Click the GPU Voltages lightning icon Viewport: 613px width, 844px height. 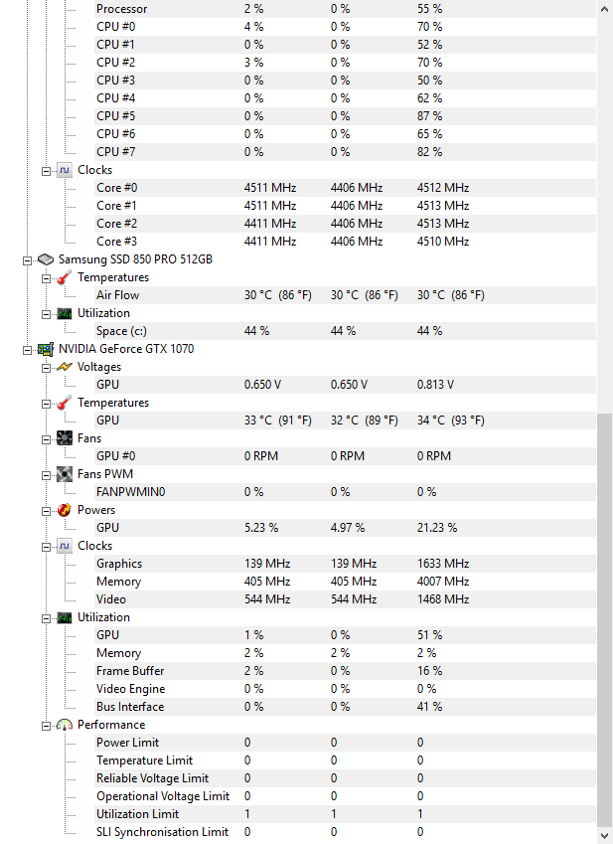coord(65,367)
